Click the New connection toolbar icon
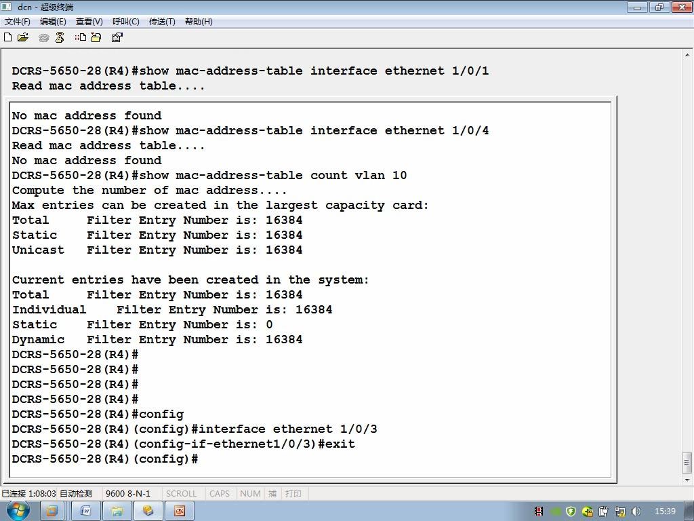 (7, 37)
